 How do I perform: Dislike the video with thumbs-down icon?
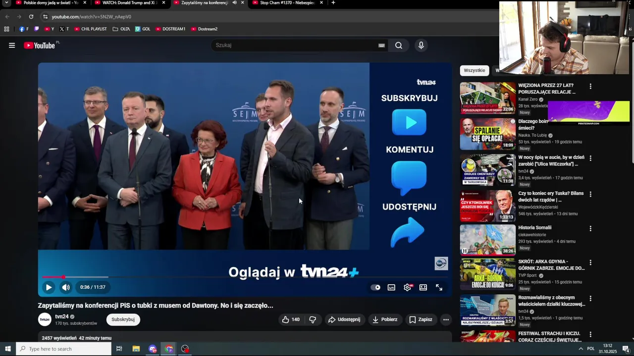(313, 319)
